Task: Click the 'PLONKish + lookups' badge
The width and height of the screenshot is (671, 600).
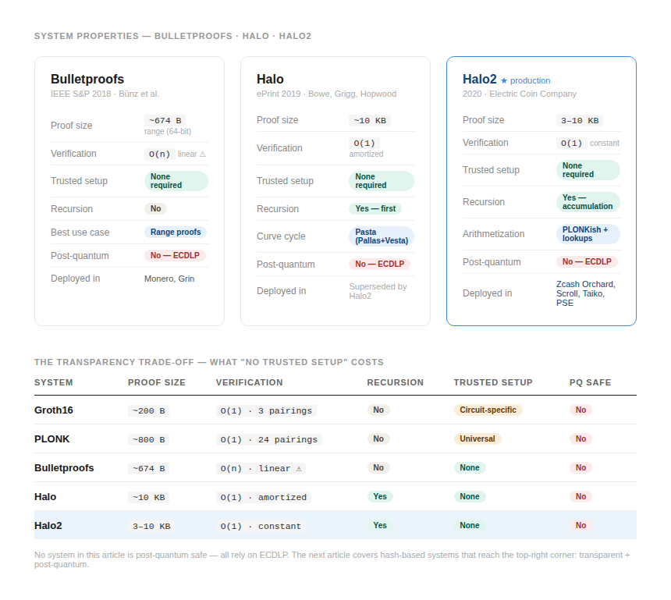Action: (588, 234)
